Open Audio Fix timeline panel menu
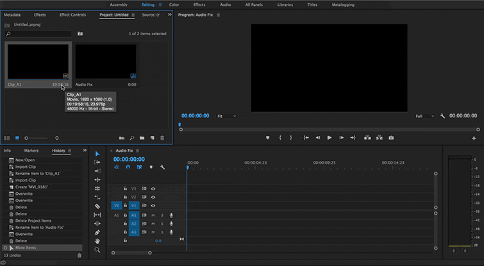 [x=137, y=151]
